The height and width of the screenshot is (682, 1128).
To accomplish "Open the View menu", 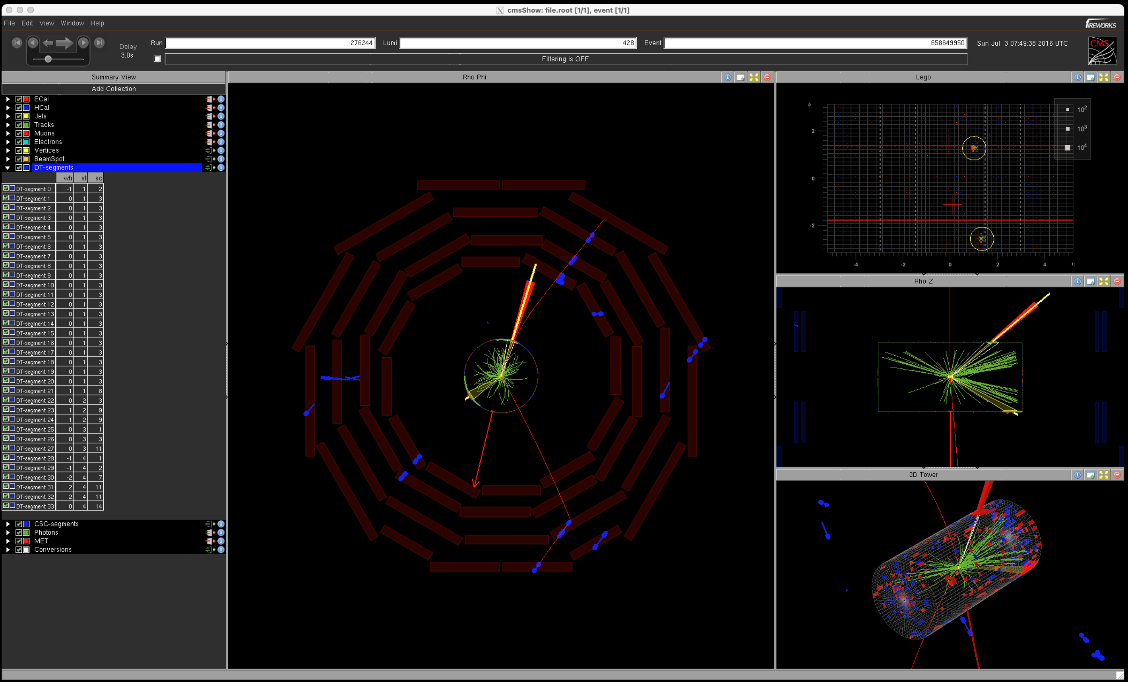I will [x=47, y=23].
